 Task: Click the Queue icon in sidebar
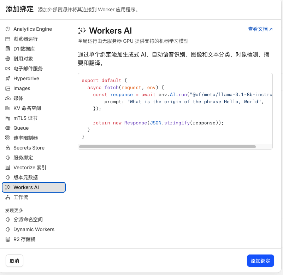8,128
